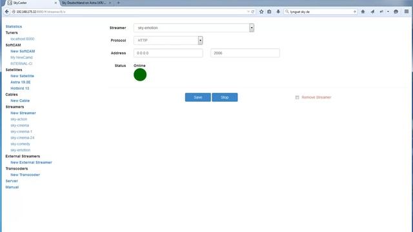Open the Astra 19.2E satellite
Image resolution: width=413 pixels, height=232 pixels.
(x=21, y=82)
